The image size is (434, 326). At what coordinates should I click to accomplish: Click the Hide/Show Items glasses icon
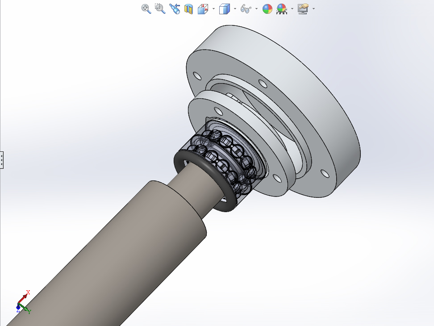(x=246, y=9)
